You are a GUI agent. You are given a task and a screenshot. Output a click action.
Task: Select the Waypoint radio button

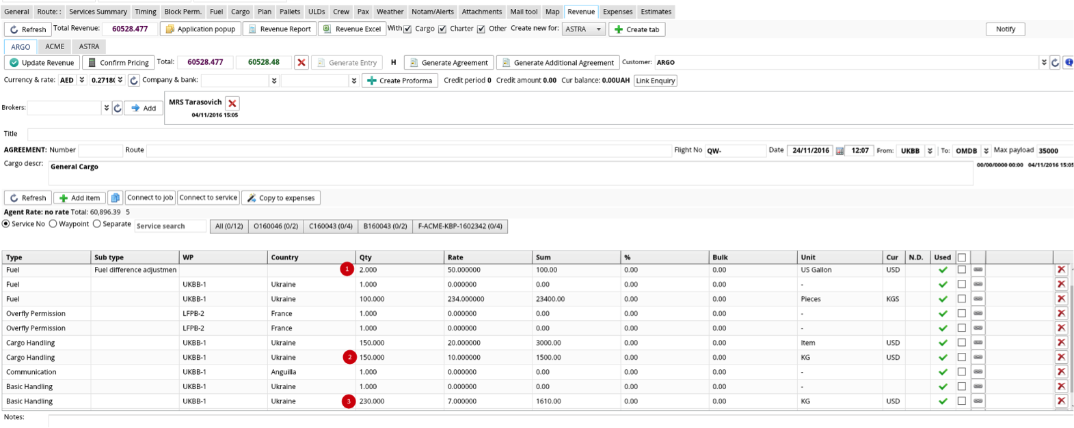point(53,224)
